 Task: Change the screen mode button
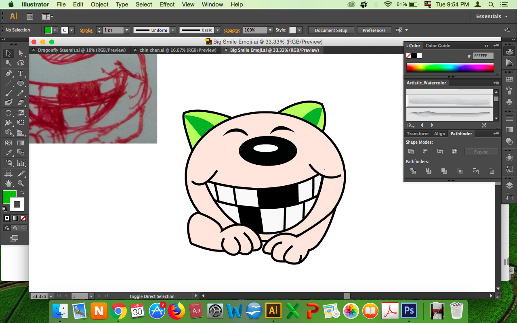pyautogui.click(x=14, y=238)
